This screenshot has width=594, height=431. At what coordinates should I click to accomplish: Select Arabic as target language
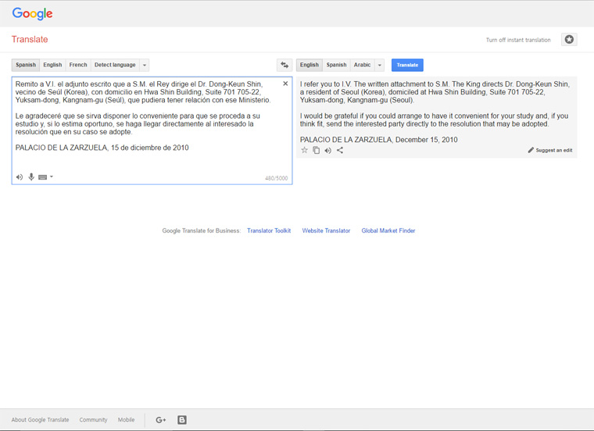362,65
